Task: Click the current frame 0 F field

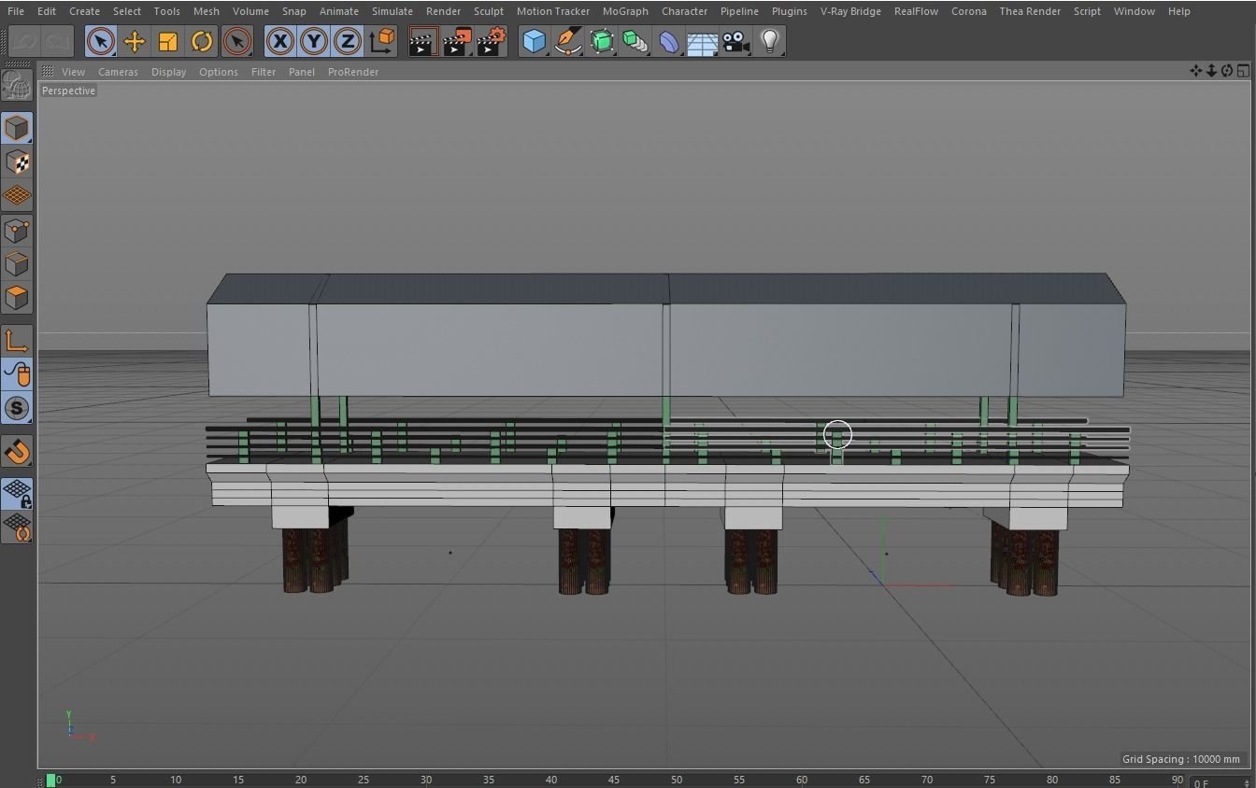Action: tap(1219, 782)
